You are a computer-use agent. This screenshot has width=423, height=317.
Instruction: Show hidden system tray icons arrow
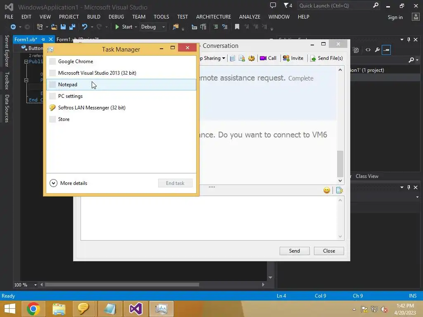point(354,309)
